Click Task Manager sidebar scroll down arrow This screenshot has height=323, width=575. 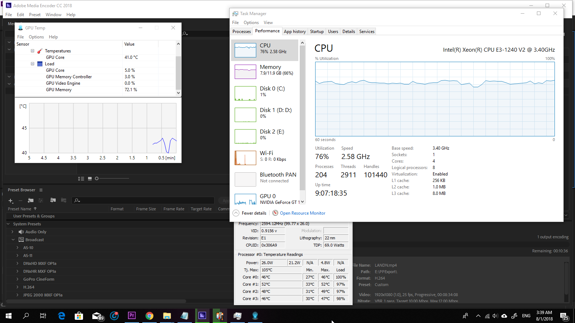pos(302,202)
